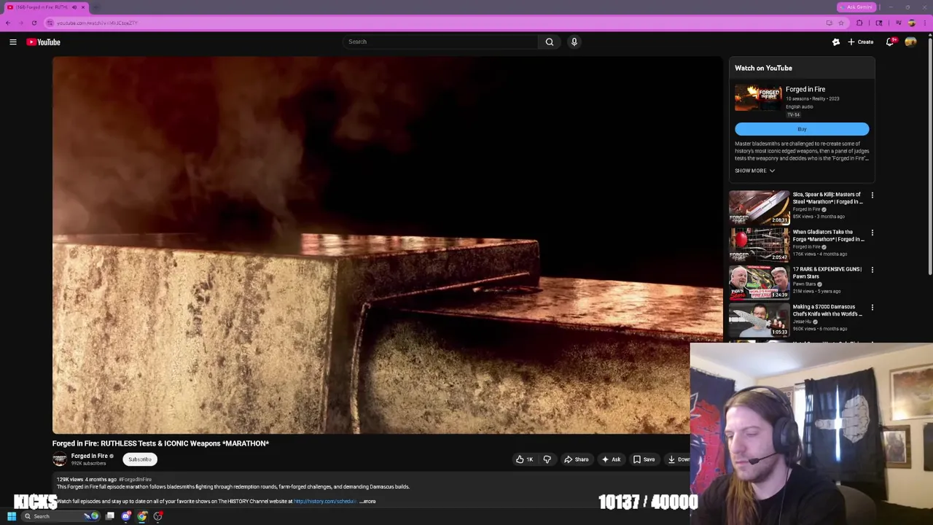Open options menu for Sica, Spear & Kilij
933x525 pixels.
[x=872, y=195]
